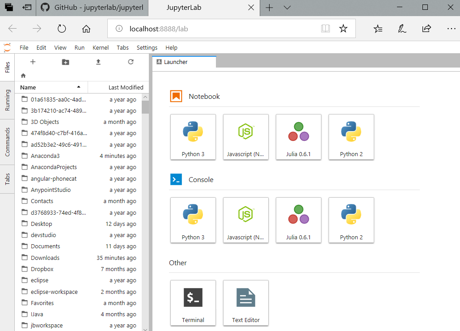Image resolution: width=460 pixels, height=331 pixels.
Task: Open a new browser tab
Action: pyautogui.click(x=269, y=8)
